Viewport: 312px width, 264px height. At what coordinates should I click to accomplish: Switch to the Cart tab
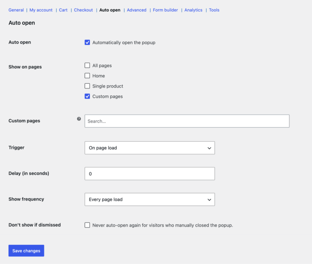[x=63, y=10]
